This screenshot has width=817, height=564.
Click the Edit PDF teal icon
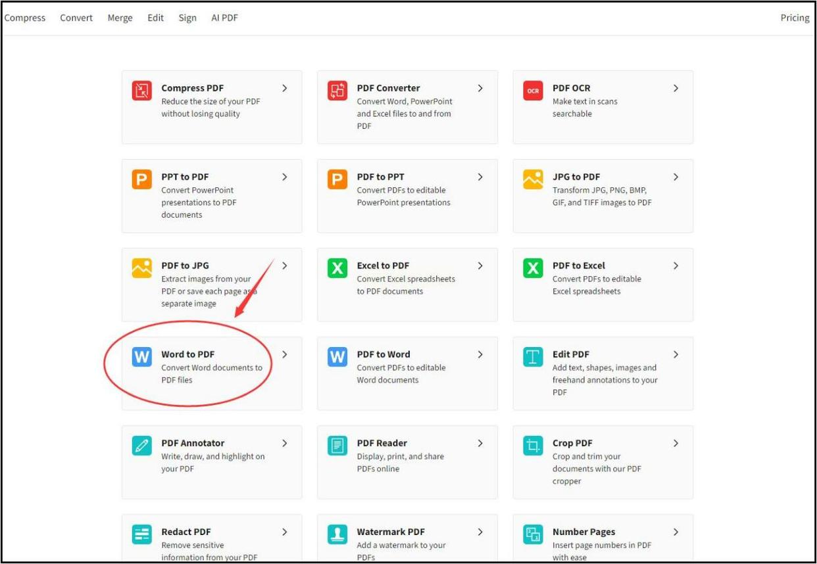pyautogui.click(x=533, y=357)
